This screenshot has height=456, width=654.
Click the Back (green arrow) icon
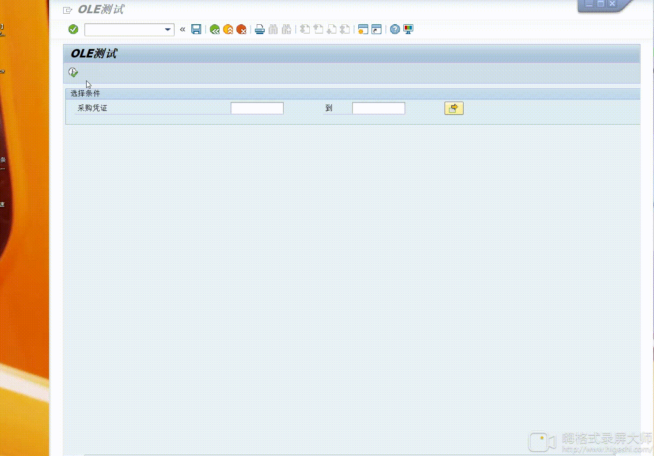tap(215, 29)
